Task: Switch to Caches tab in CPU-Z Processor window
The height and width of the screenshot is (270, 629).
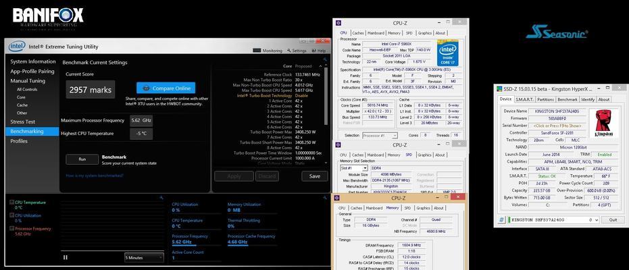Action: pos(358,33)
